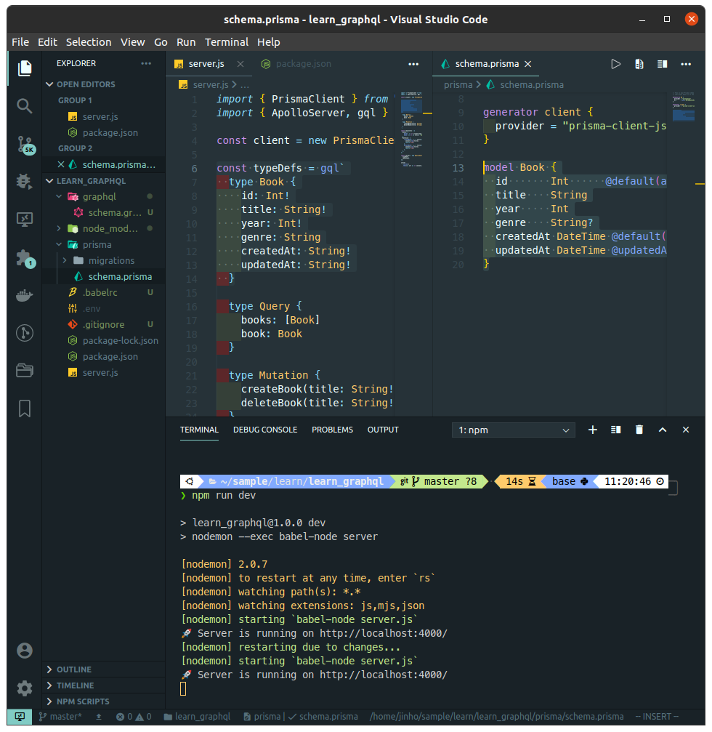The width and height of the screenshot is (712, 732).
Task: Open the File menu
Action: (20, 42)
